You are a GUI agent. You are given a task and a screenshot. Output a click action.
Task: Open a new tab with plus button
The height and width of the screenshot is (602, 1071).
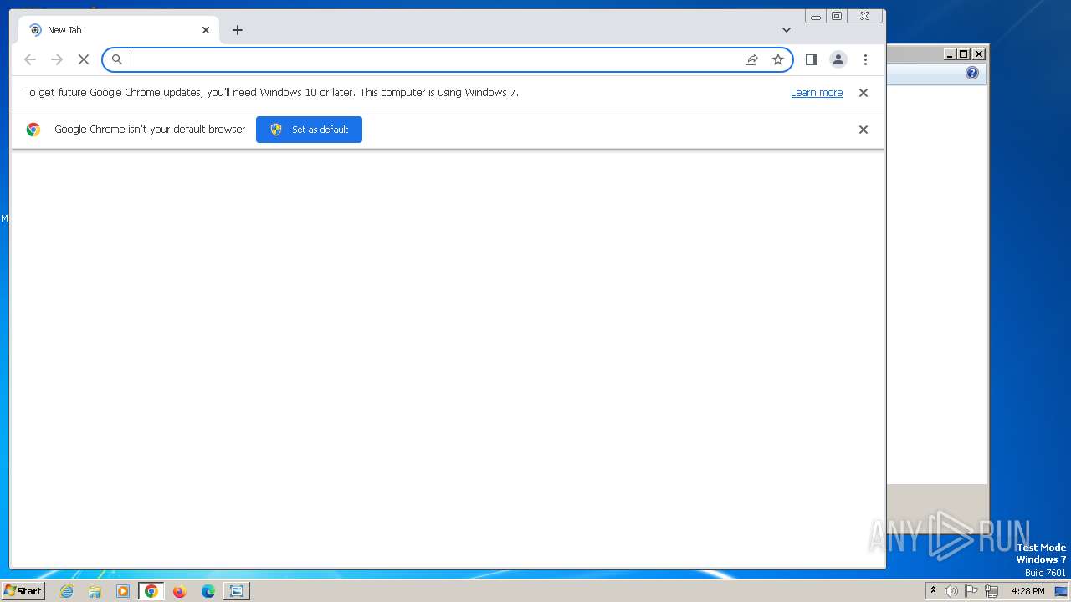[238, 30]
